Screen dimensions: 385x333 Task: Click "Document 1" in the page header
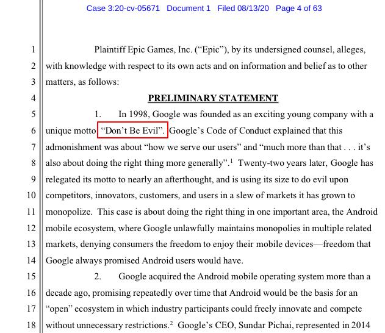pos(189,9)
